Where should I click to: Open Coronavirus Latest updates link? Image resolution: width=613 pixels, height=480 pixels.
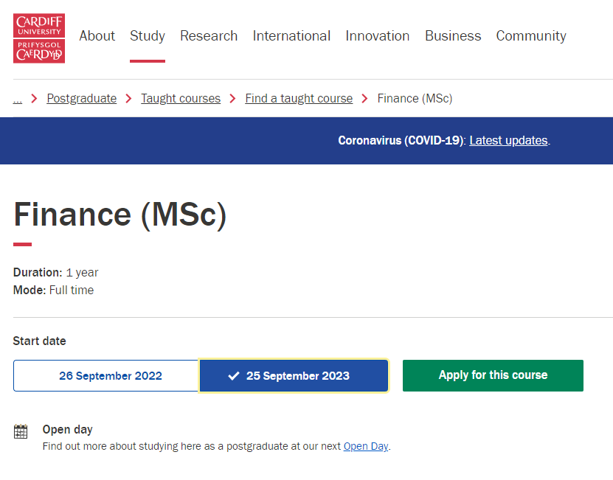point(508,141)
